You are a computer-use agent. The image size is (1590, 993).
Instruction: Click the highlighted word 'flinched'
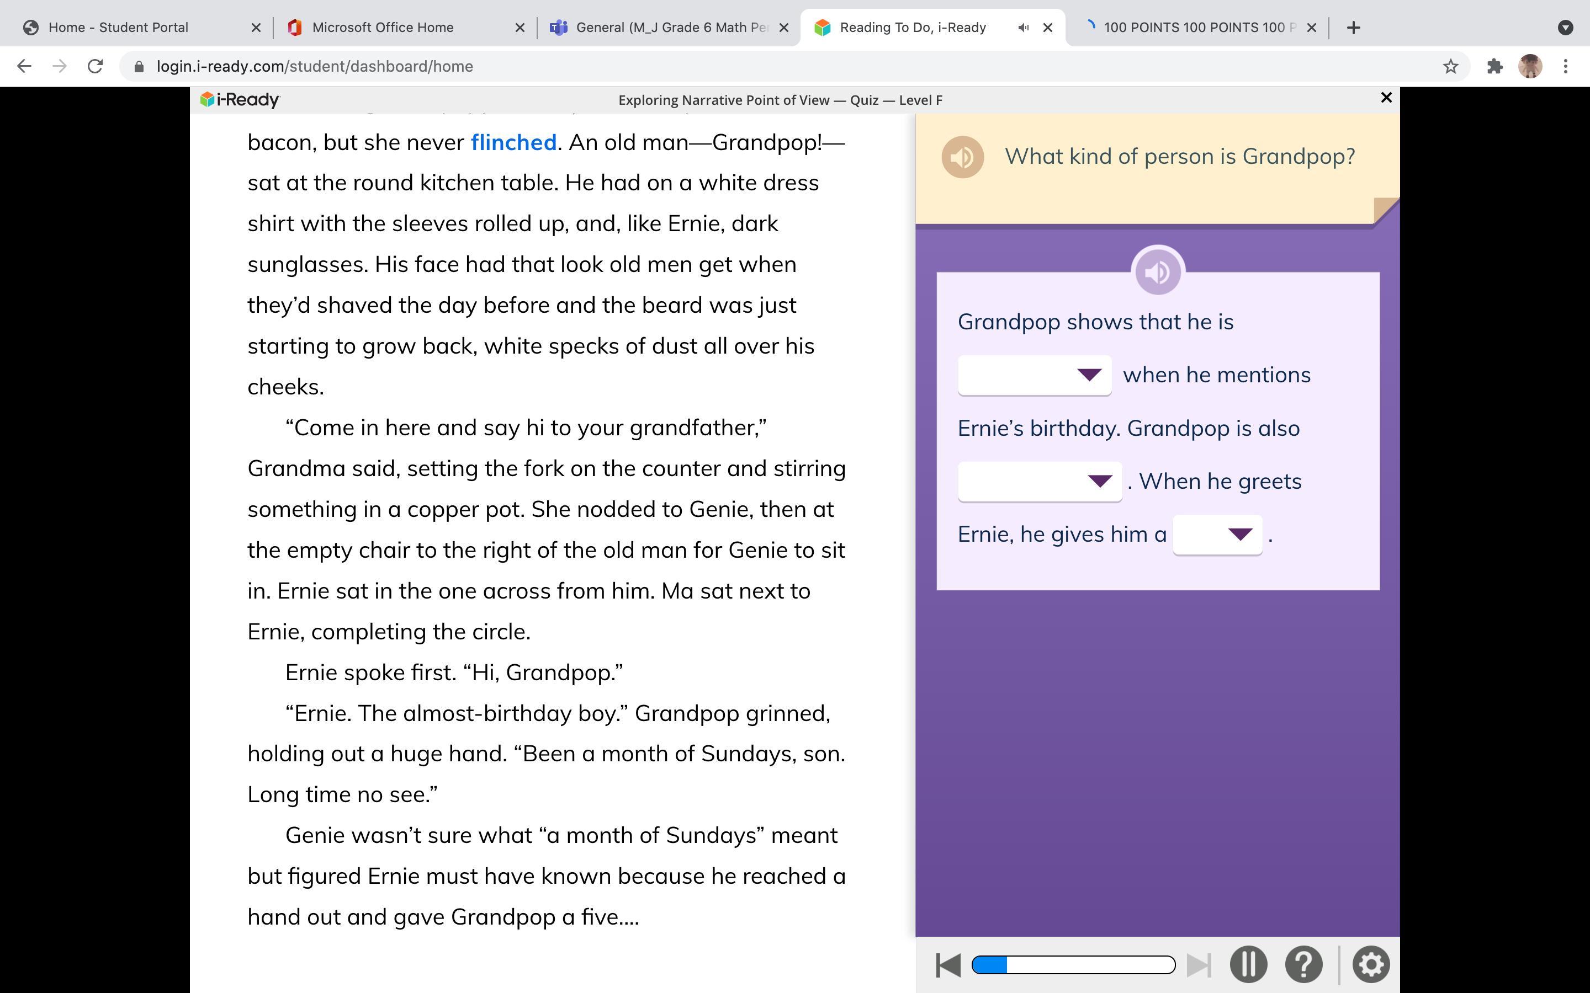click(513, 142)
